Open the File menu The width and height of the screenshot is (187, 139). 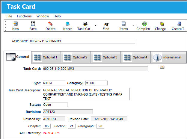coord(9,16)
